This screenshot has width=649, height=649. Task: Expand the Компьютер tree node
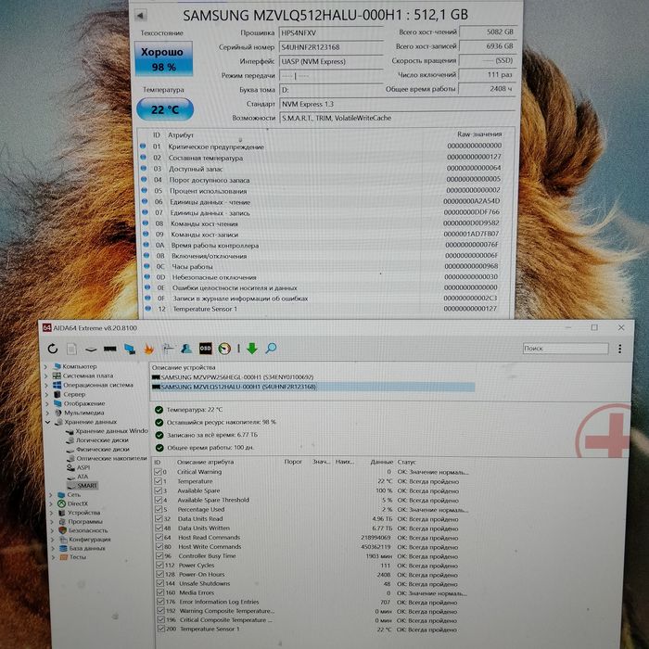tap(46, 367)
